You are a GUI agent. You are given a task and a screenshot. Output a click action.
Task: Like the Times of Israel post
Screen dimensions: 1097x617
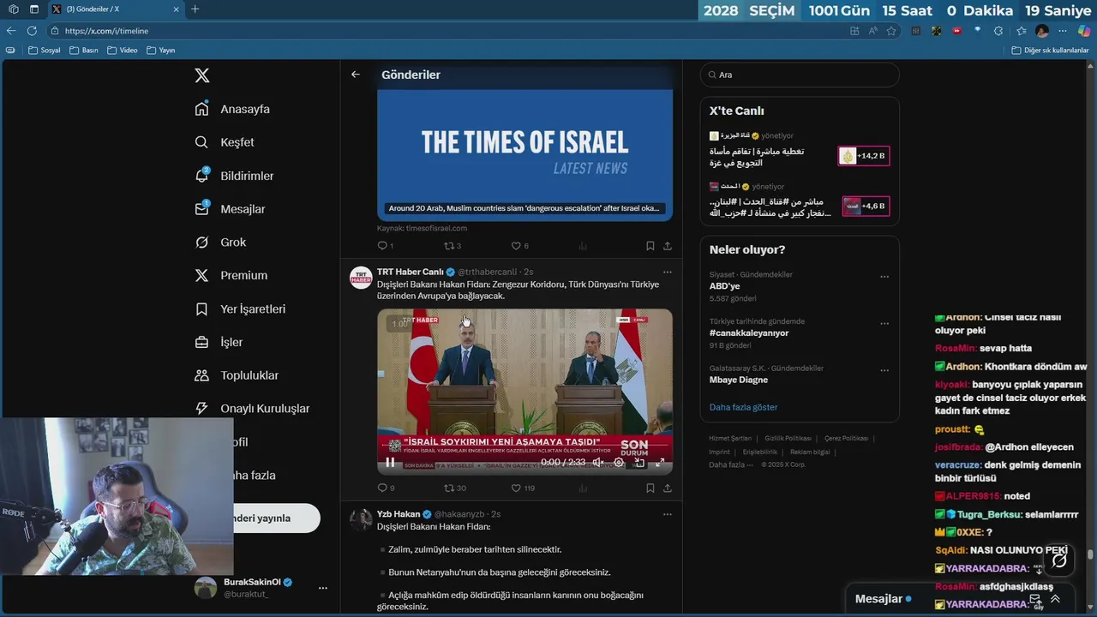[x=520, y=246]
